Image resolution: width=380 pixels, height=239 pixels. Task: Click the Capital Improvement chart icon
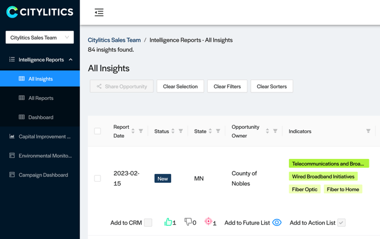(x=12, y=136)
